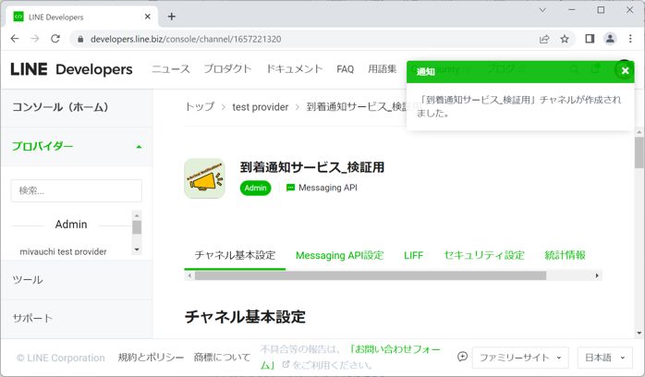Select miyauchi test provider in sidebar
The height and width of the screenshot is (377, 645).
click(x=64, y=251)
